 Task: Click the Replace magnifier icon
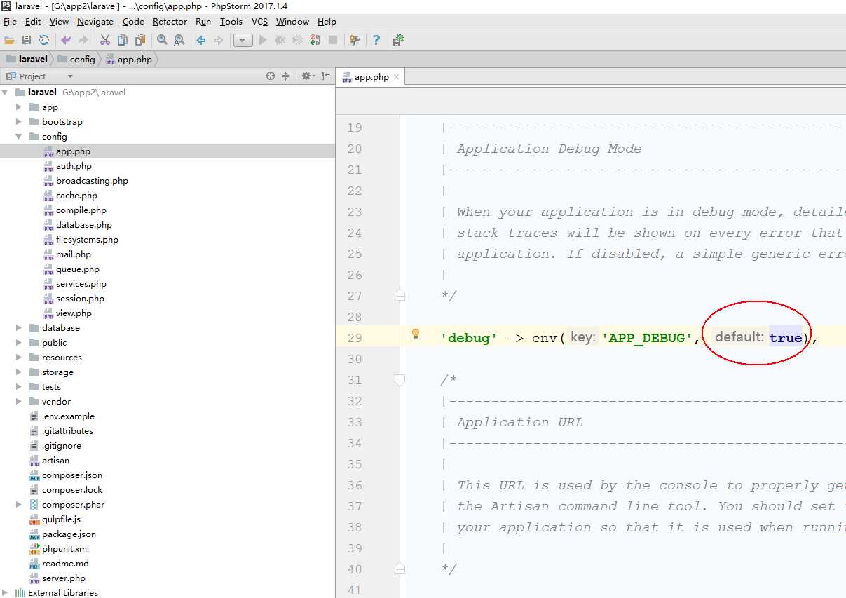179,41
